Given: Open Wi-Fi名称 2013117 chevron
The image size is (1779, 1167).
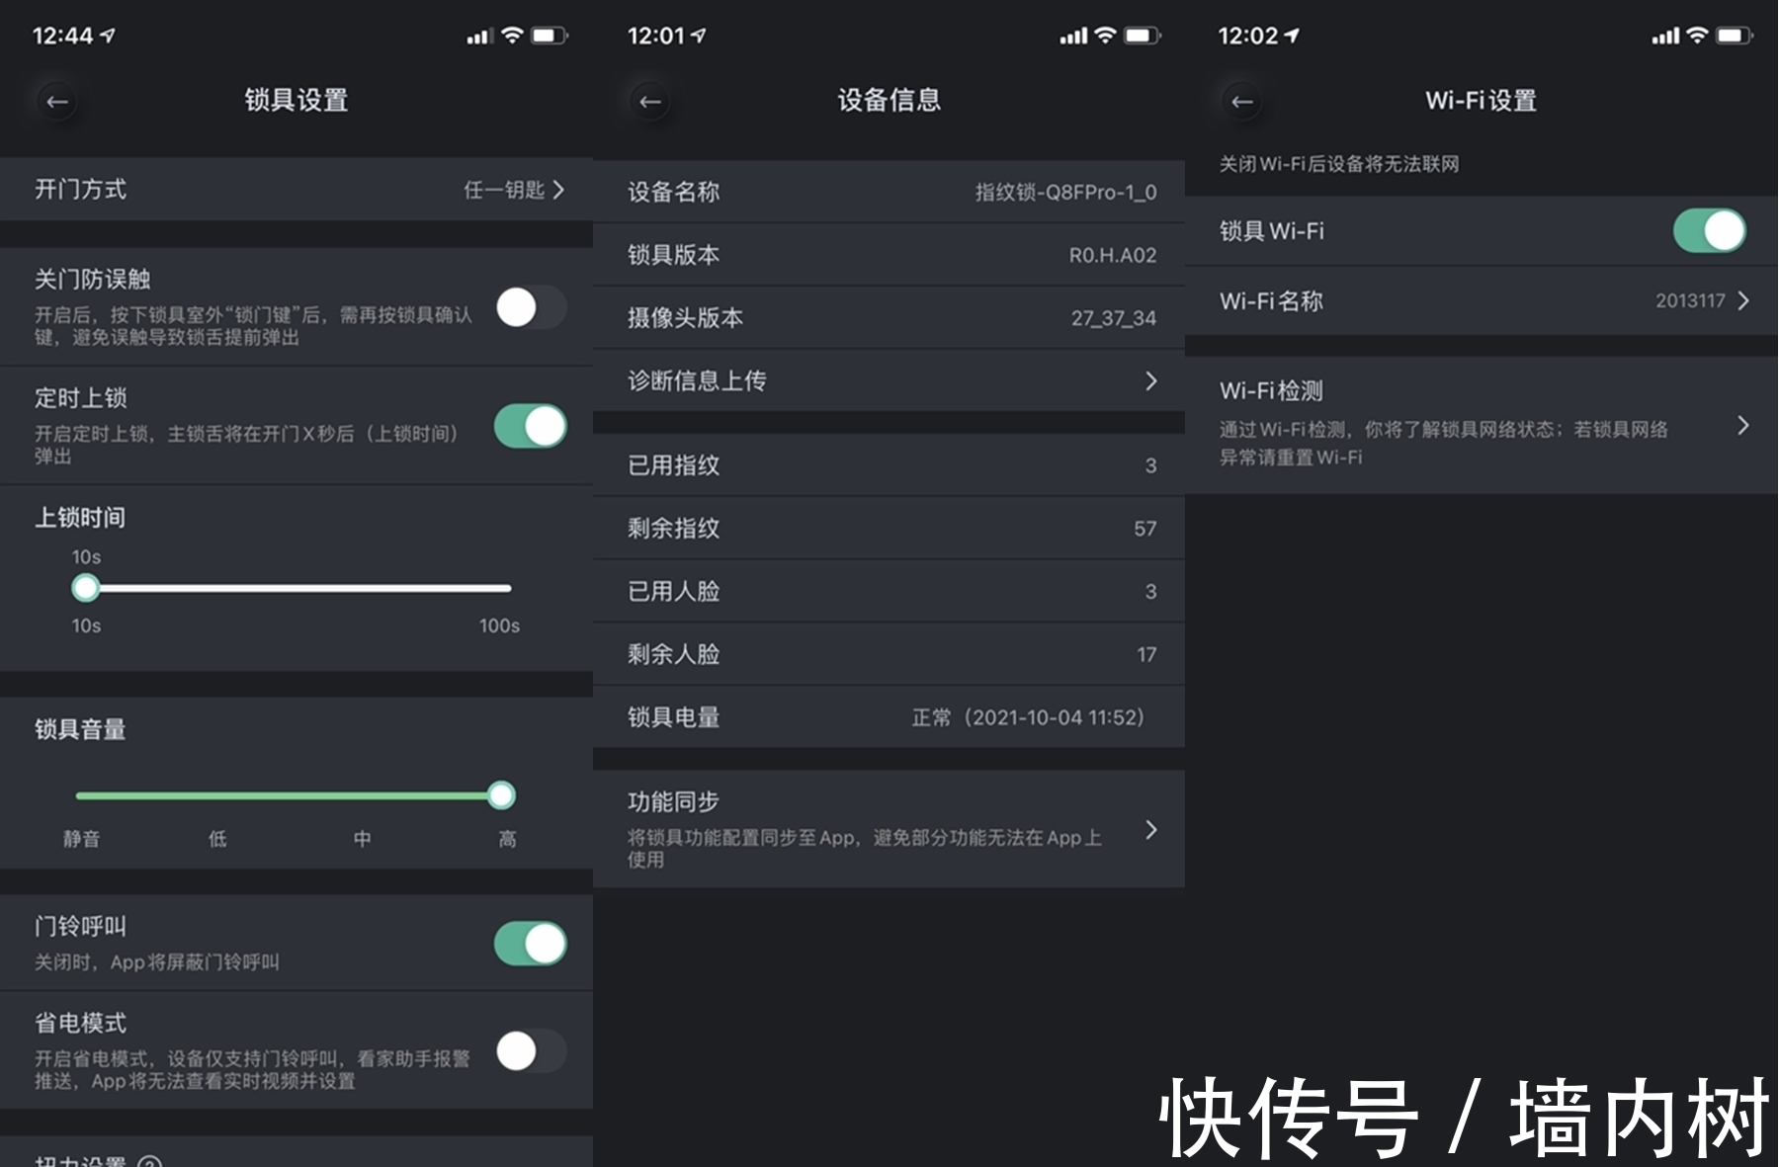Looking at the screenshot, I should point(1742,300).
